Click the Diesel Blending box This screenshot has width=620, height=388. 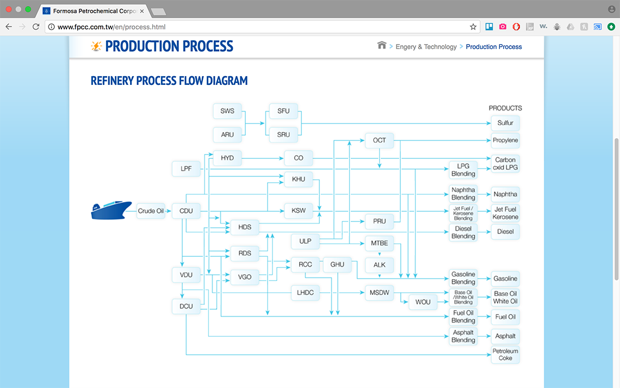[463, 232]
